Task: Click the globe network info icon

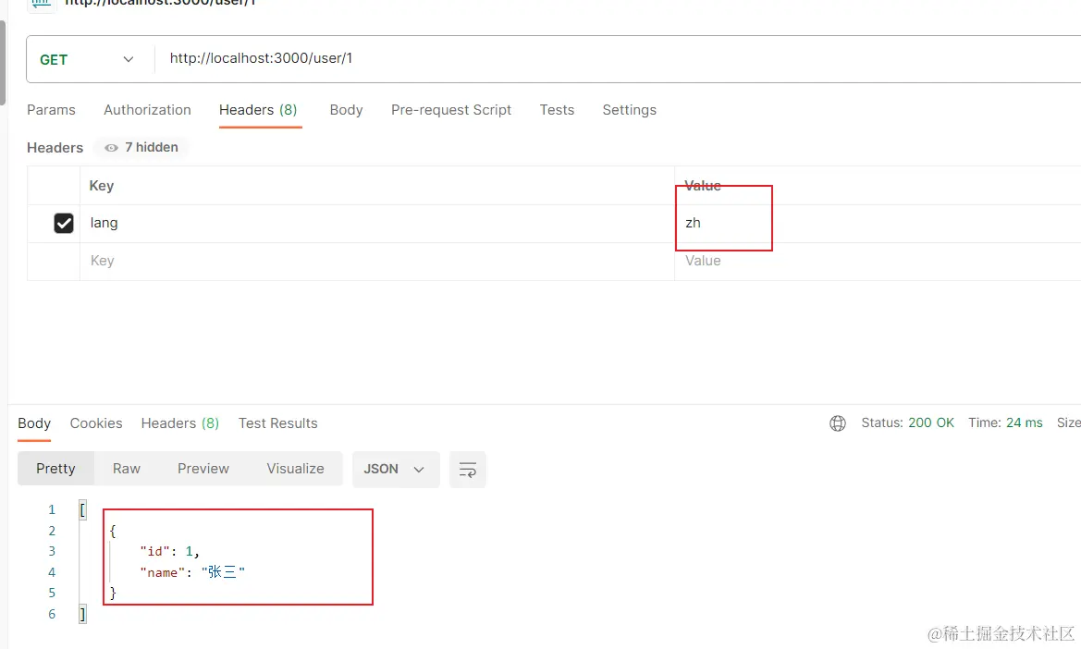Action: click(838, 423)
